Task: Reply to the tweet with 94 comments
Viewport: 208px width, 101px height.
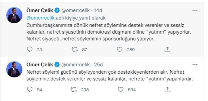Action: pos(30,89)
